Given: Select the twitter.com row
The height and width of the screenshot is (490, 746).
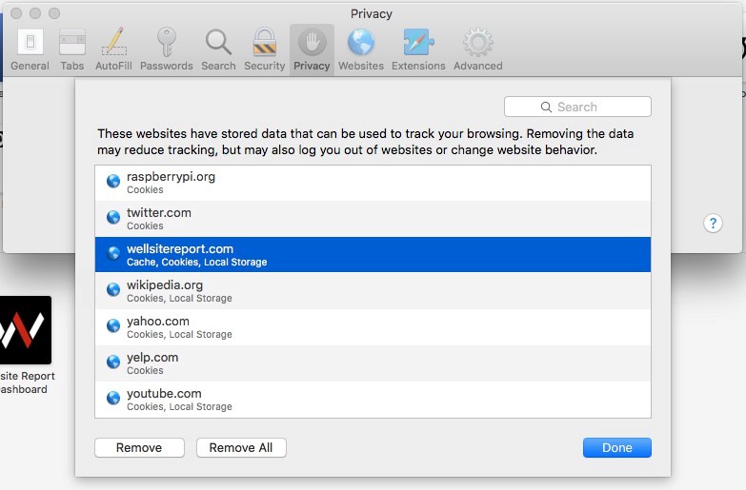Looking at the screenshot, I should click(x=373, y=219).
